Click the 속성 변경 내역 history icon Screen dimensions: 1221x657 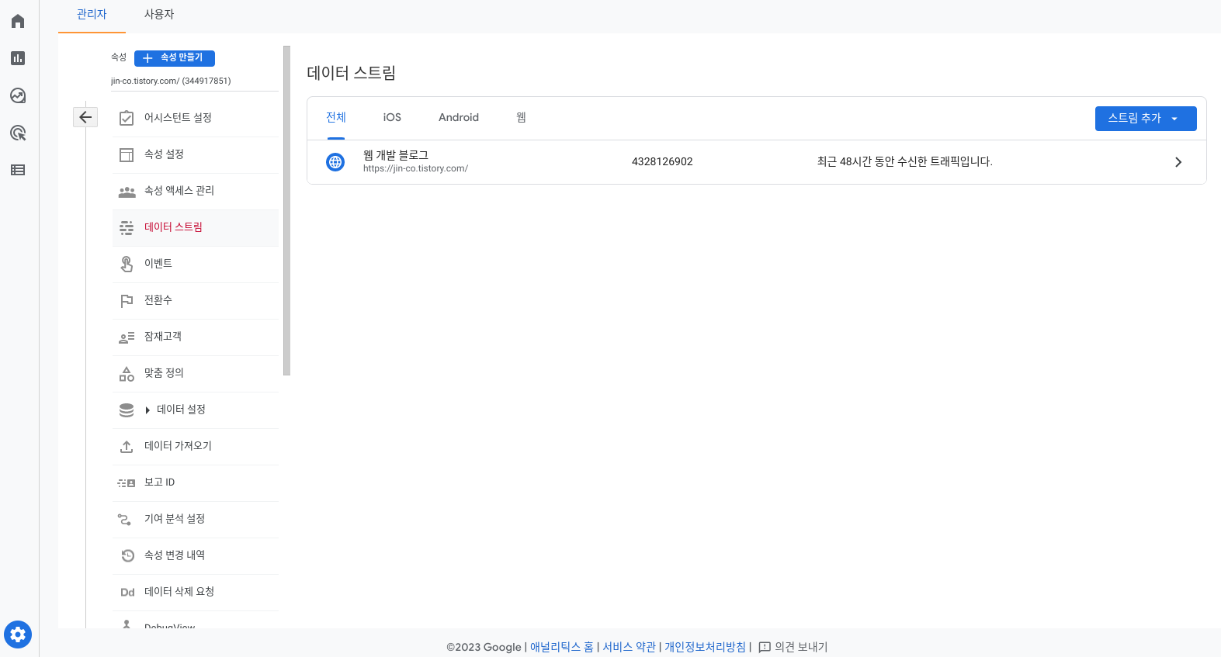pyautogui.click(x=128, y=555)
